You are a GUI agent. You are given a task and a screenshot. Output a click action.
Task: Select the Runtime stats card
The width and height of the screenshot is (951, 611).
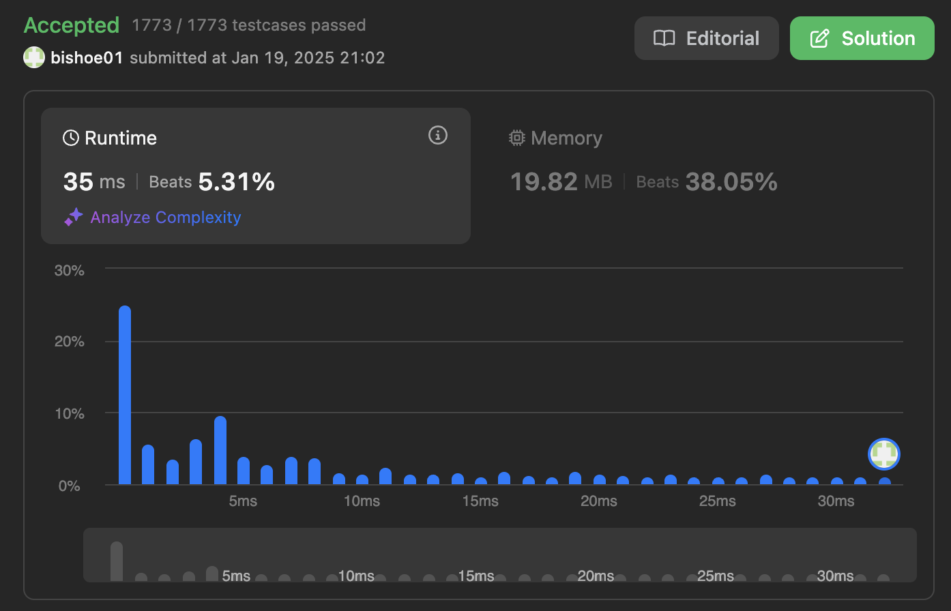(256, 176)
